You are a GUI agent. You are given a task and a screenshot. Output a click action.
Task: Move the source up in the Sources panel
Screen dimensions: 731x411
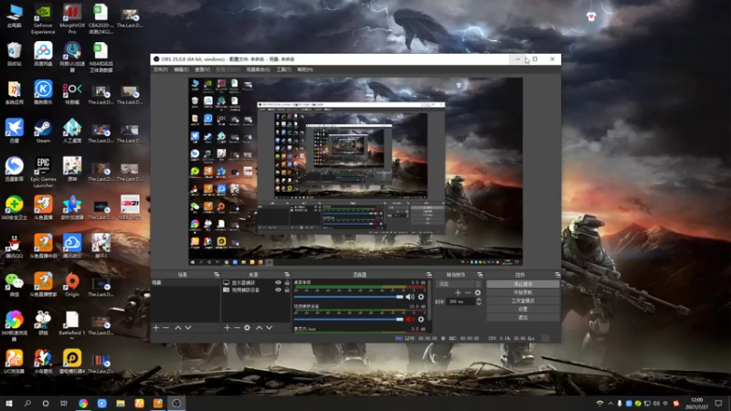[260, 328]
